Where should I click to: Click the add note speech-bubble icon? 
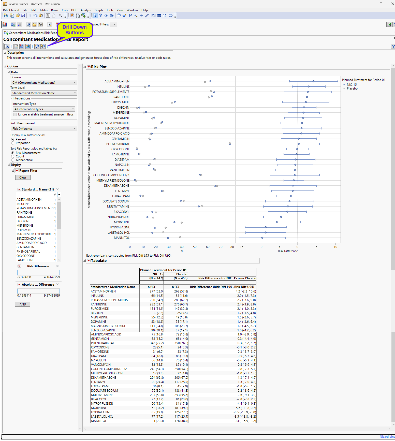(x=37, y=46)
